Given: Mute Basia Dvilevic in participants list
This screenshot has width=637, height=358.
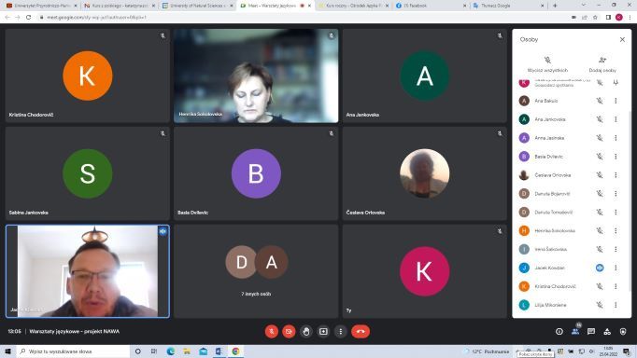Looking at the screenshot, I should (x=600, y=157).
